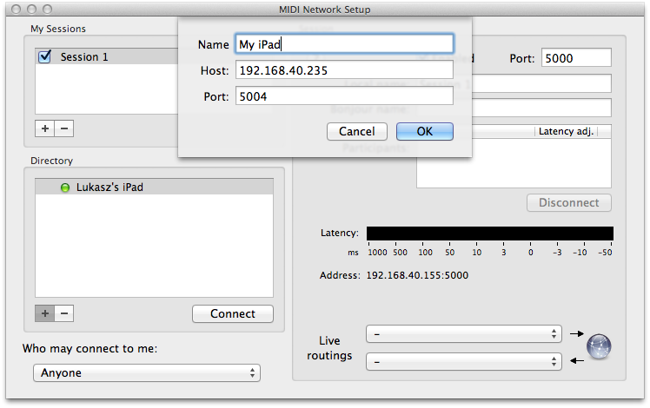Image resolution: width=650 pixels, height=408 pixels.
Task: Click the Connect button
Action: click(x=233, y=314)
